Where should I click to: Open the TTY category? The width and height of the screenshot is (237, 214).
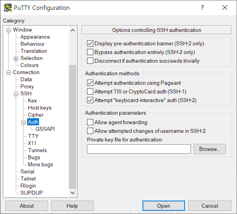click(x=33, y=136)
